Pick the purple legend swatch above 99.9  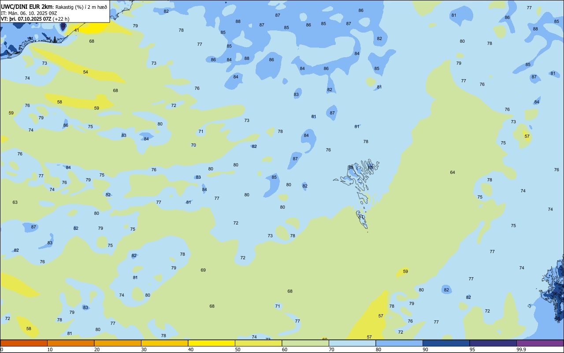pos(540,343)
